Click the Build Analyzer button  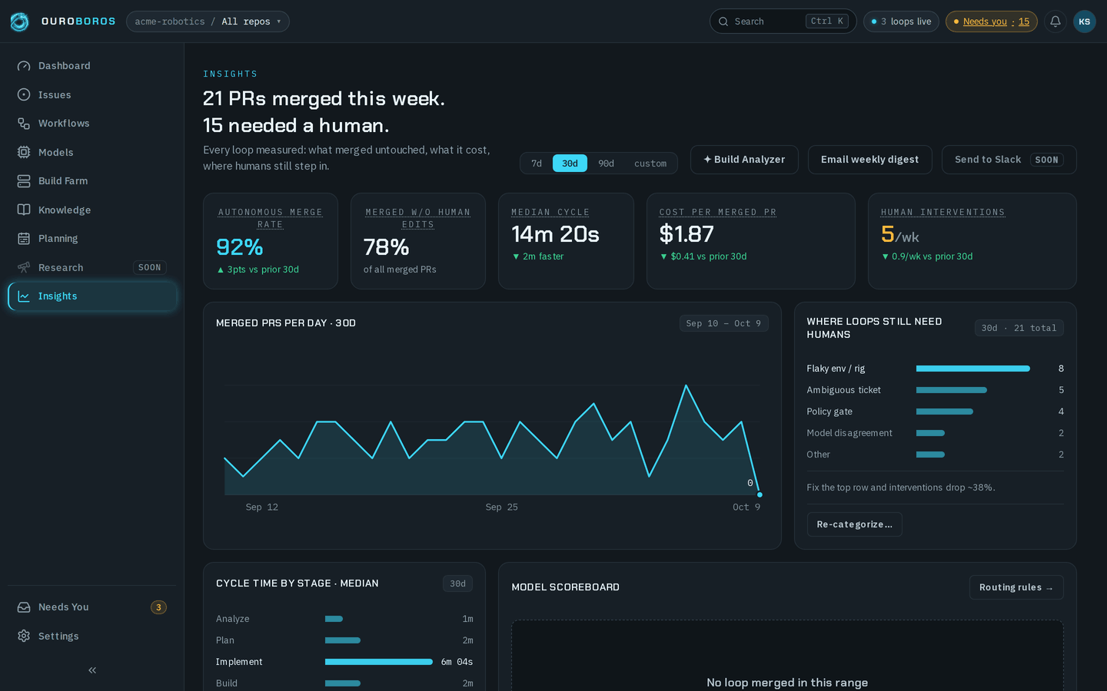(x=744, y=160)
